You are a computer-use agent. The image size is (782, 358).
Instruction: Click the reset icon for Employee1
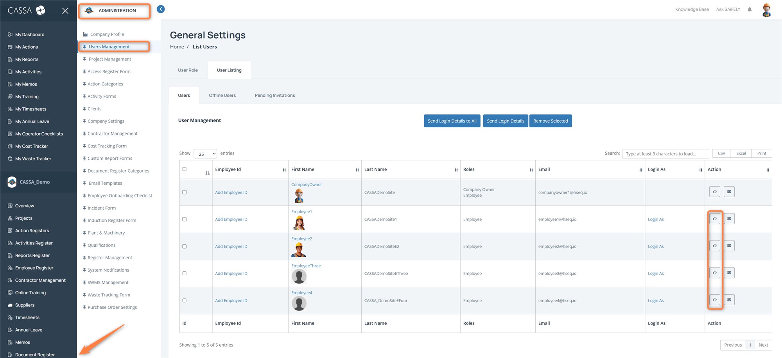click(714, 219)
